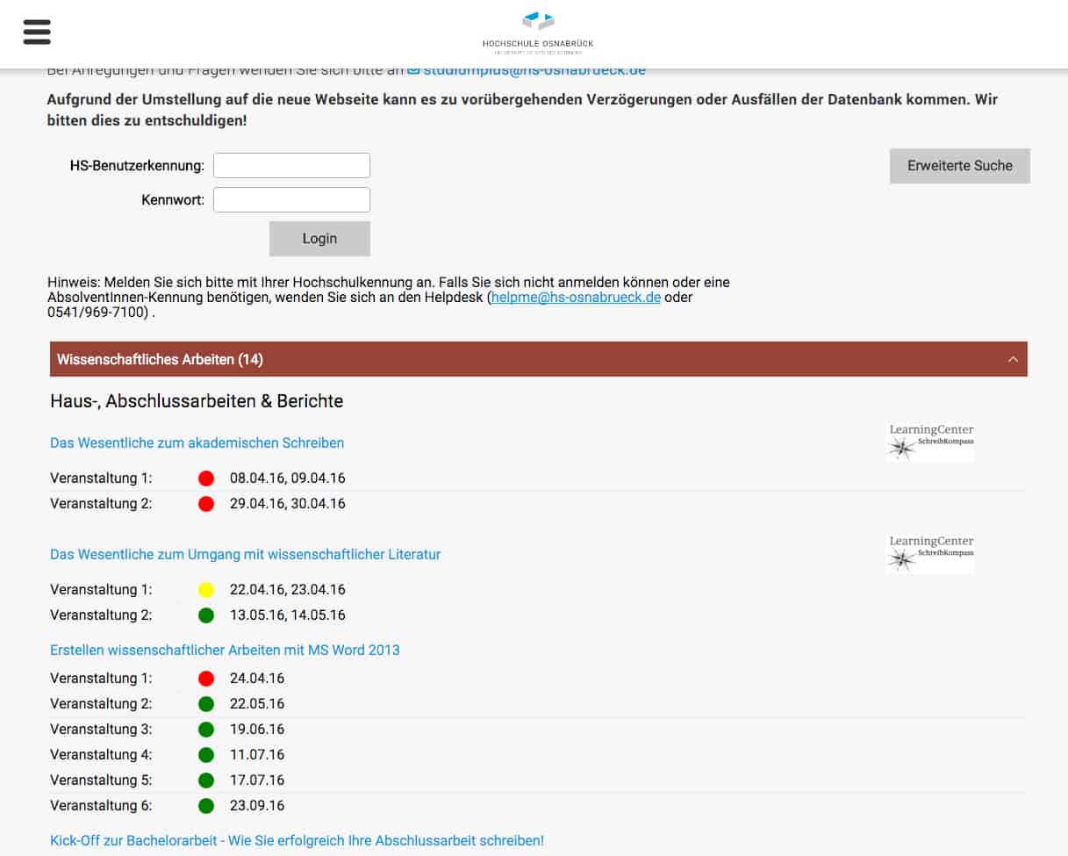Open Erweiterte Suche
Image resolution: width=1068 pixels, height=856 pixels.
pyautogui.click(x=959, y=166)
